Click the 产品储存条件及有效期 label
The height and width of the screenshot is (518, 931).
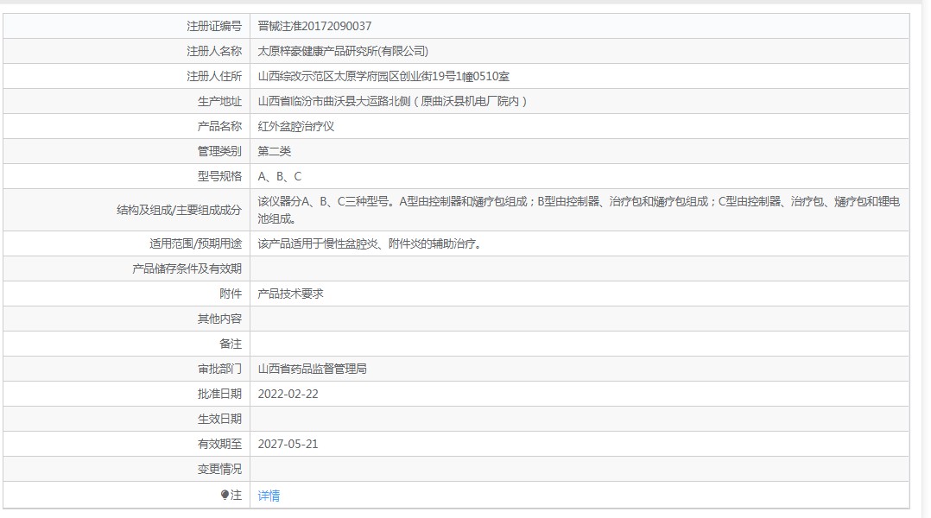(187, 268)
